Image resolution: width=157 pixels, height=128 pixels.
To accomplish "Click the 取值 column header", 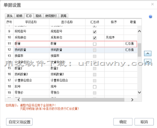I will point(133,22).
